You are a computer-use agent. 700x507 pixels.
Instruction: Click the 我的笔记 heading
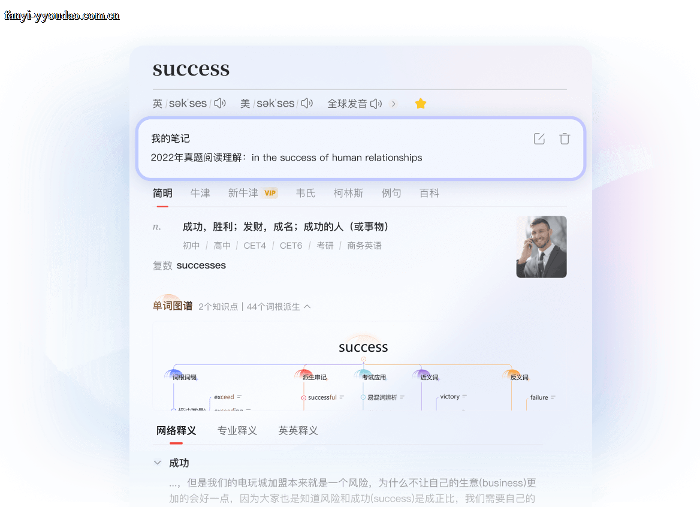pos(171,138)
